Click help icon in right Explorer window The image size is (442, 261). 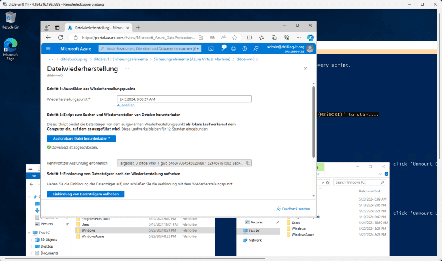click(386, 174)
